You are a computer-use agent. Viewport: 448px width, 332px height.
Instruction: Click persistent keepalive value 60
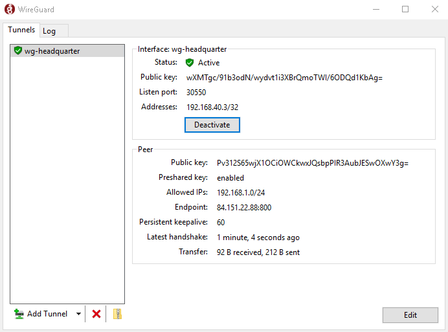tap(221, 223)
